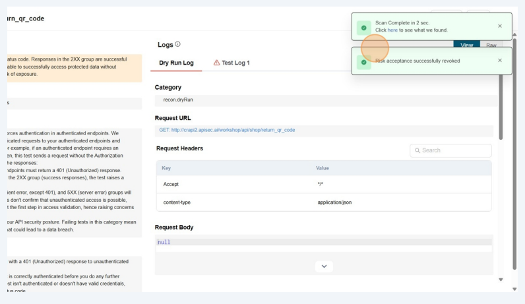Click 'here' link in scan notification
The height and width of the screenshot is (304, 525).
click(x=392, y=30)
